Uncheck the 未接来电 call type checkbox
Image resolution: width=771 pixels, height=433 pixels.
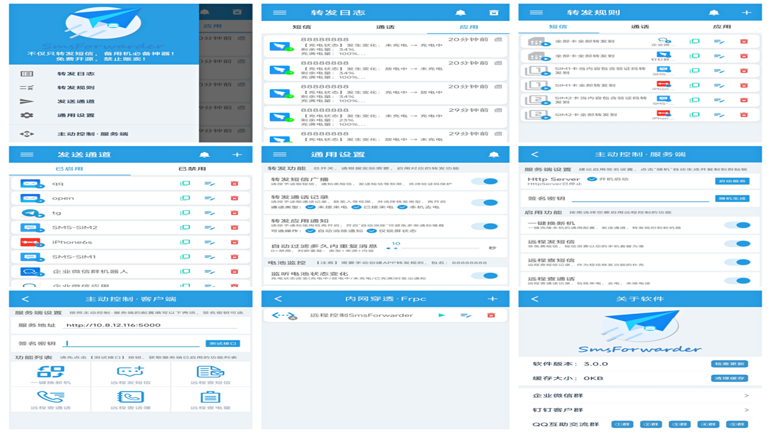click(310, 207)
